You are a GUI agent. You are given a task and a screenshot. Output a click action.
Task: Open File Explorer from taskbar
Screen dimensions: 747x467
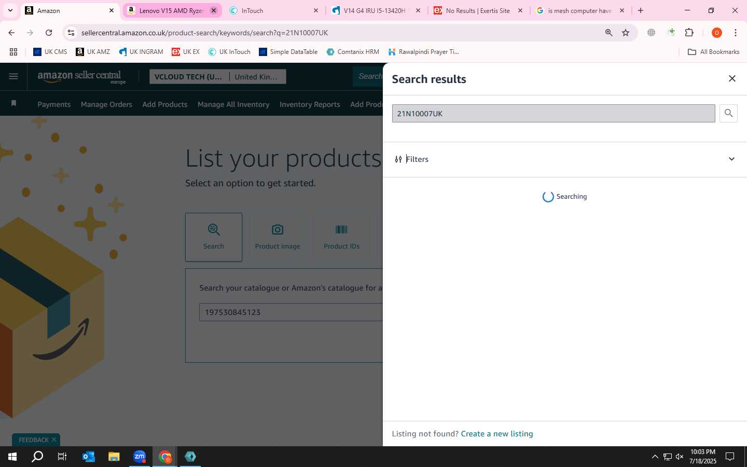[x=114, y=457]
